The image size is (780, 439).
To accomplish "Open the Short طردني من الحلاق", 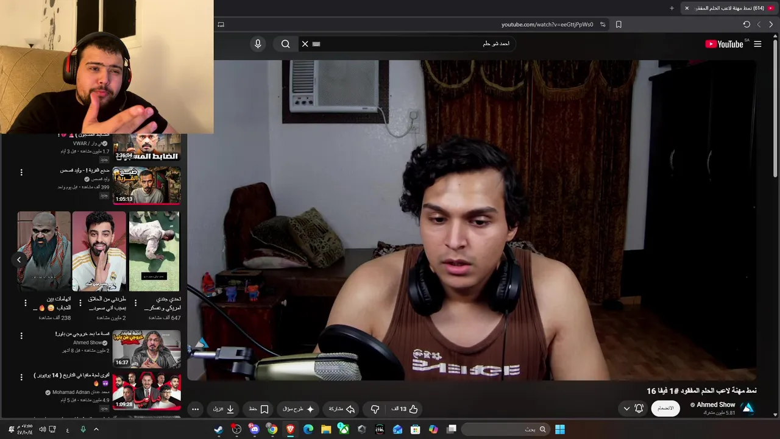I will [x=99, y=251].
